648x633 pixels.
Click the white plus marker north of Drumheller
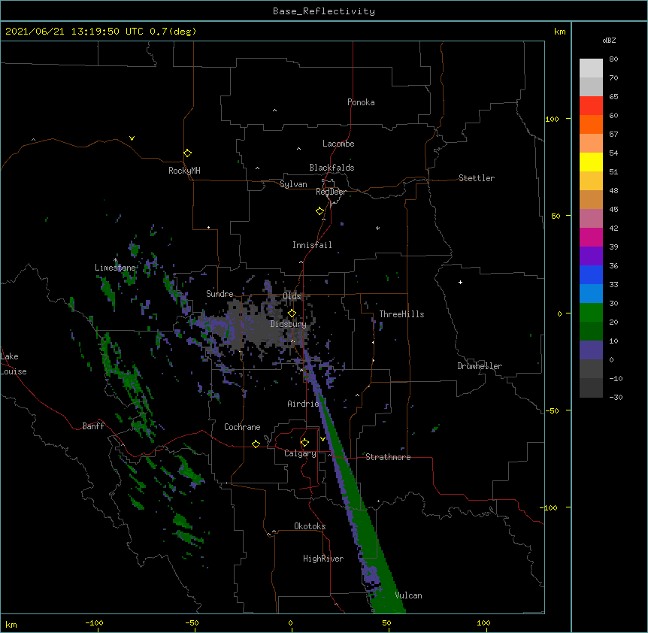[460, 282]
